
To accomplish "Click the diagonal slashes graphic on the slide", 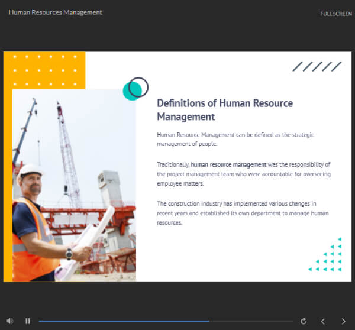I will click(317, 66).
